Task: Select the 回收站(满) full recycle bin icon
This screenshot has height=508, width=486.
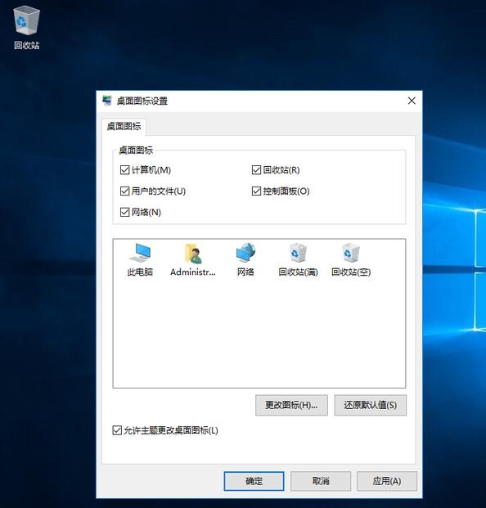Action: coord(298,259)
